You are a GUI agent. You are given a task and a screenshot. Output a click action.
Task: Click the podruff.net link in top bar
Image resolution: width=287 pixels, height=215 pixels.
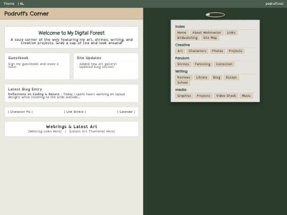coord(274,4)
